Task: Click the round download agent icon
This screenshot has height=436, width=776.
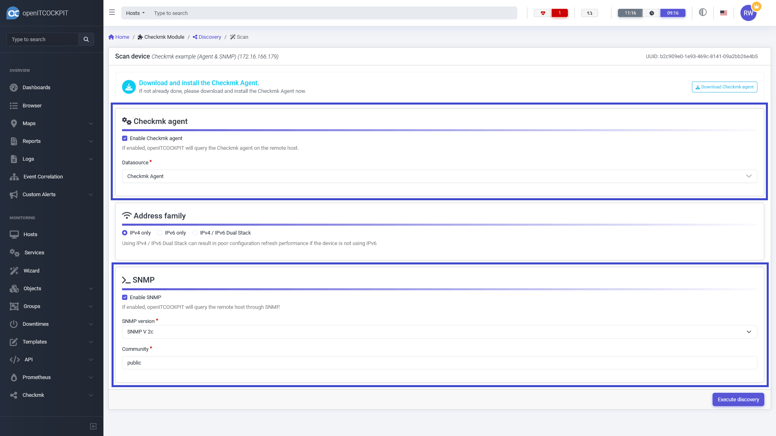Action: [x=129, y=87]
